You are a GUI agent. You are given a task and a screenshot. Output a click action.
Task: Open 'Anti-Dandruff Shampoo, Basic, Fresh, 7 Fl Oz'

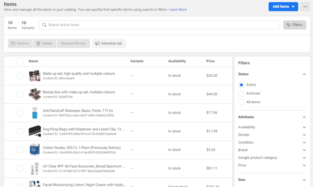pos(78,111)
